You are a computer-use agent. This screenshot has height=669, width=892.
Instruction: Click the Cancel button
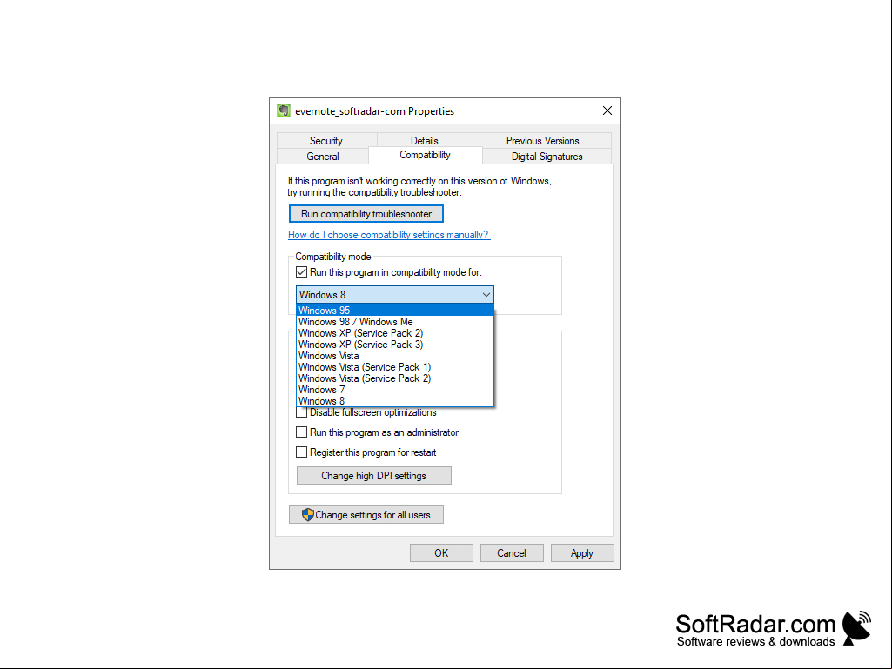(512, 553)
